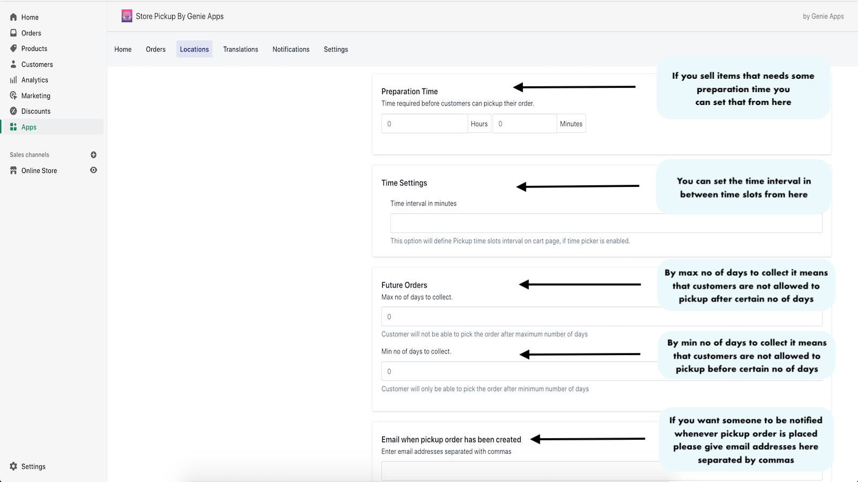The width and height of the screenshot is (858, 482).
Task: Add a sales channel with plus icon
Action: point(93,155)
